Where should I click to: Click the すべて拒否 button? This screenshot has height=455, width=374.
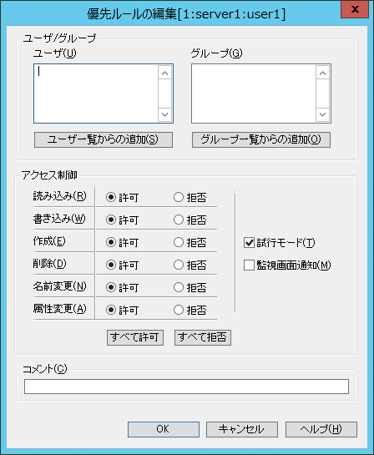pyautogui.click(x=203, y=337)
